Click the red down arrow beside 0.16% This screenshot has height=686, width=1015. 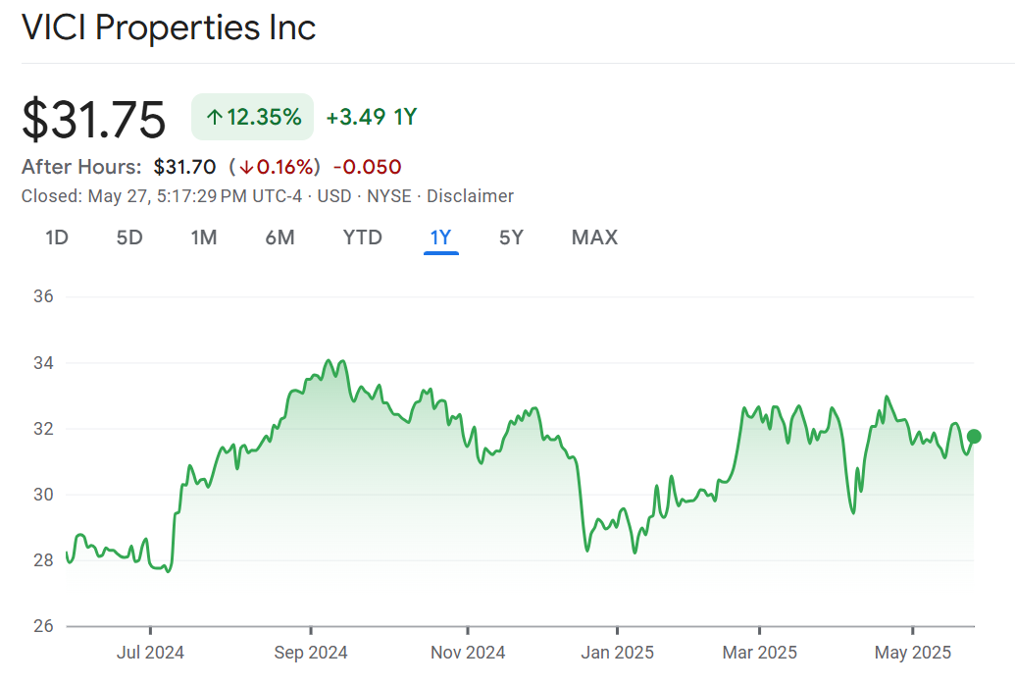[x=246, y=168]
